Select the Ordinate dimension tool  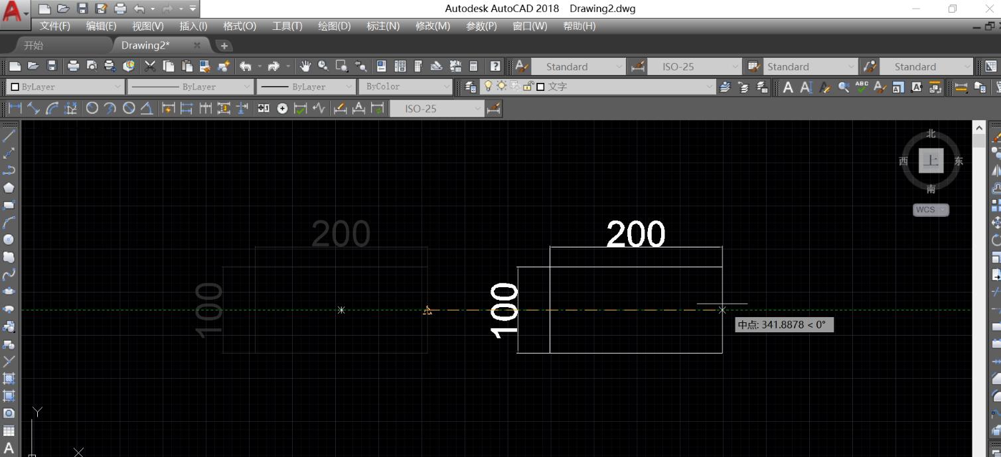pos(70,108)
